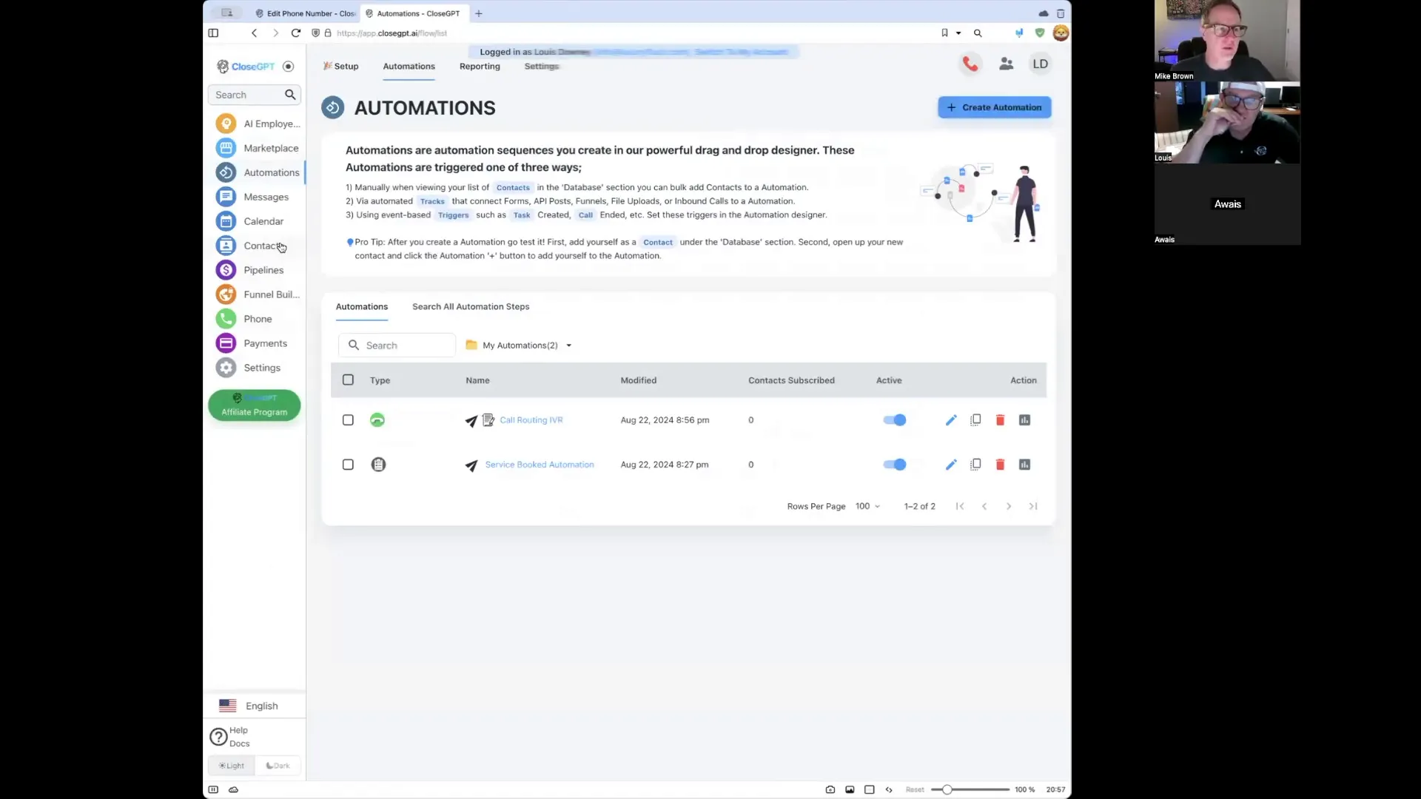Switch to Edit Phone Number browser tab
Image resolution: width=1421 pixels, height=799 pixels.
click(x=305, y=13)
